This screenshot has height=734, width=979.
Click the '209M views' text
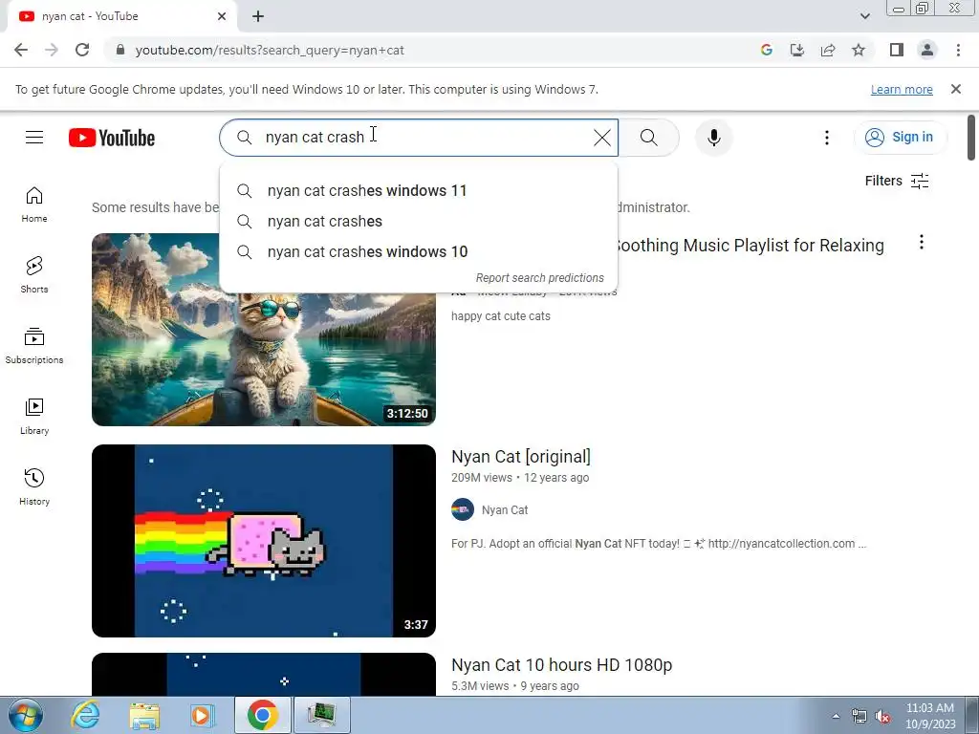pyautogui.click(x=482, y=478)
